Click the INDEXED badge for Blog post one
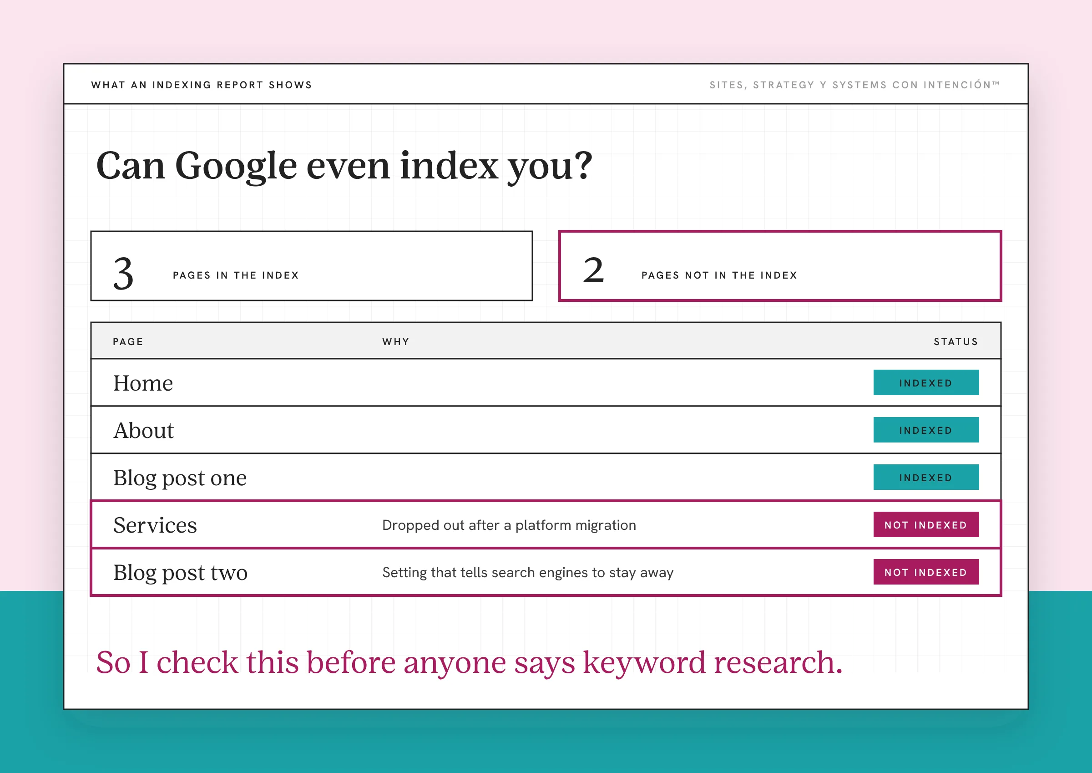 pos(926,477)
